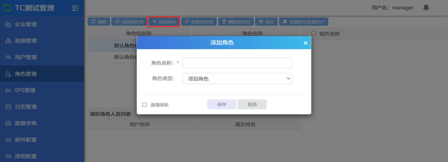Click the 修改角色组 toolbar button
Viewport: 448px width, 162px height.
click(x=199, y=22)
